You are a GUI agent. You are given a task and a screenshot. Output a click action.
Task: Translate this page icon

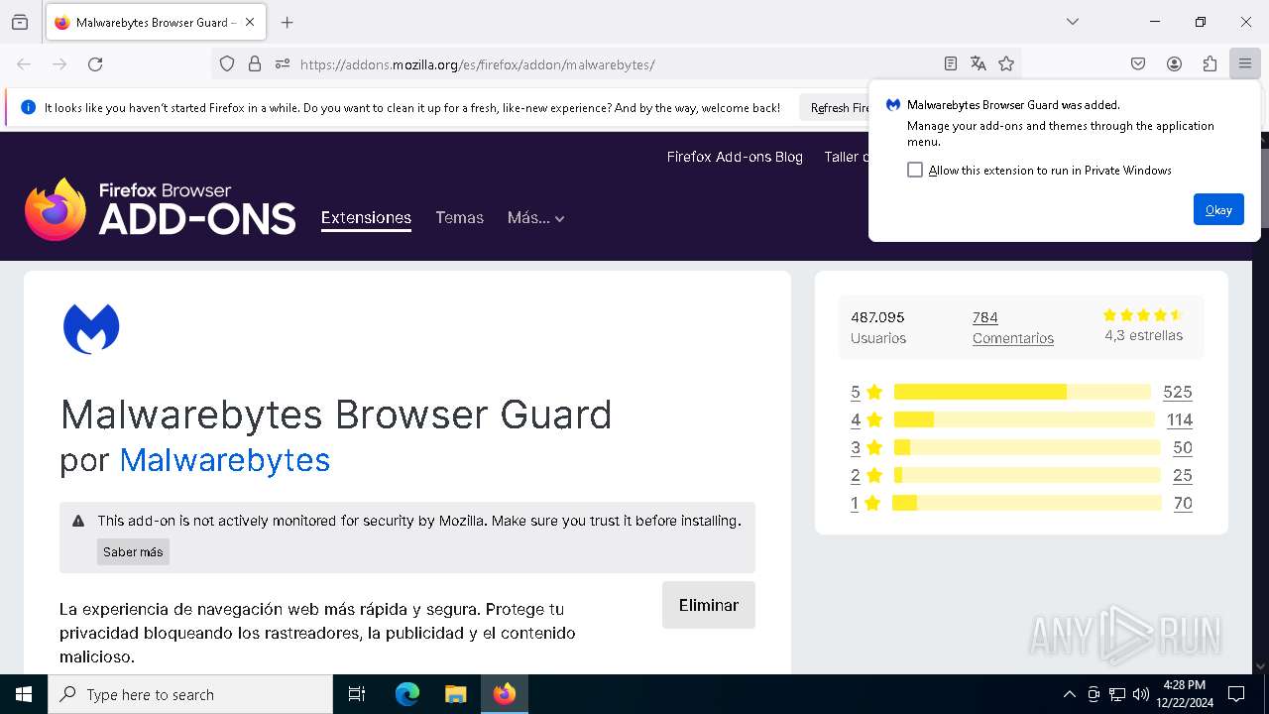pos(979,63)
